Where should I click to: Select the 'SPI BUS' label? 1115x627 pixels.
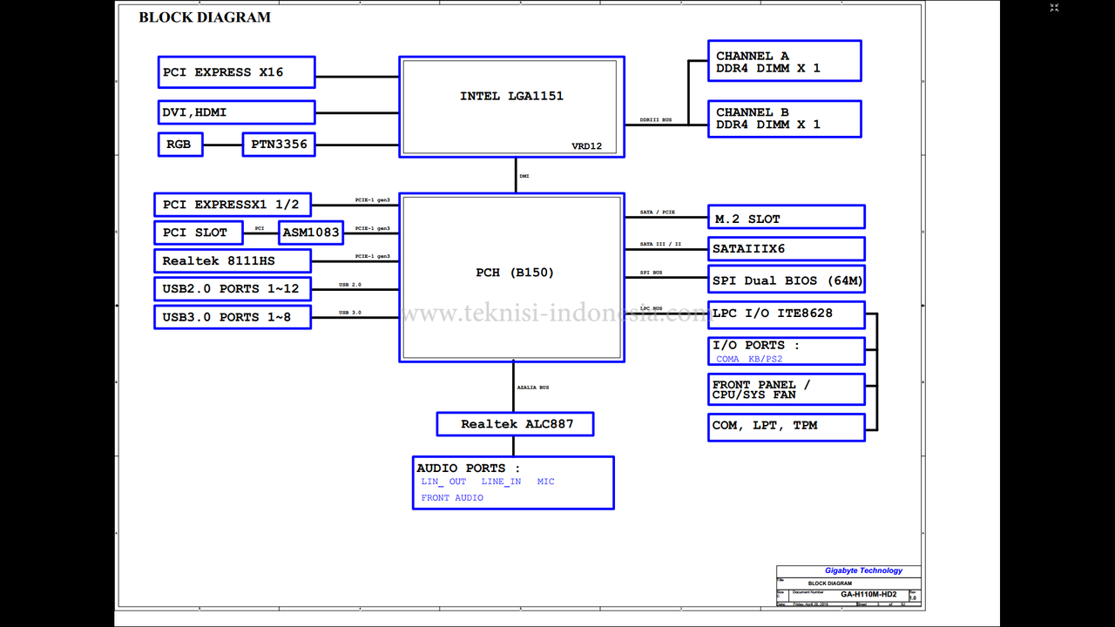pos(652,273)
